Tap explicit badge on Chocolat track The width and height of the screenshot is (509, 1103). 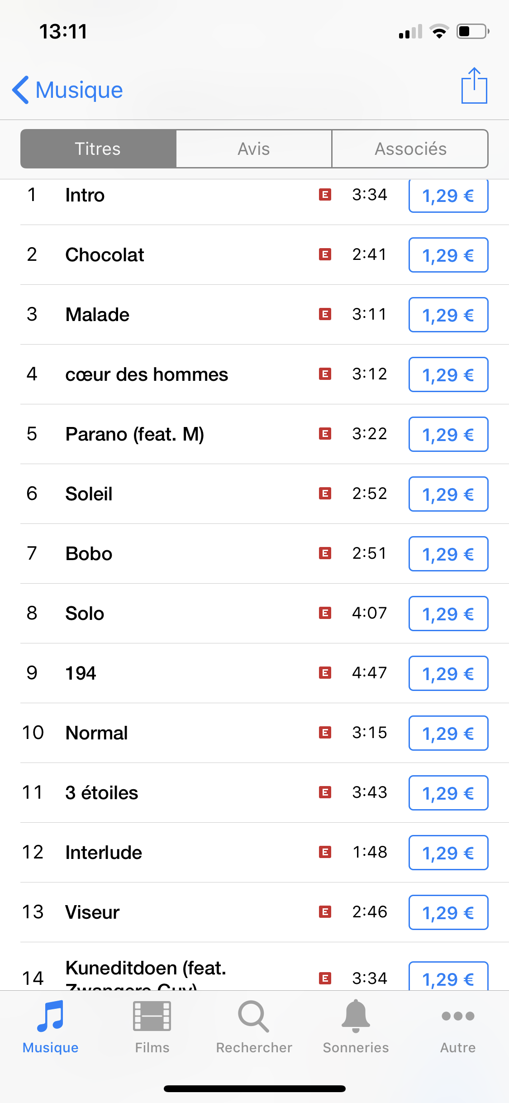click(325, 254)
